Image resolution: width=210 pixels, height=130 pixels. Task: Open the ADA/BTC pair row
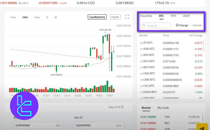(x=171, y=49)
